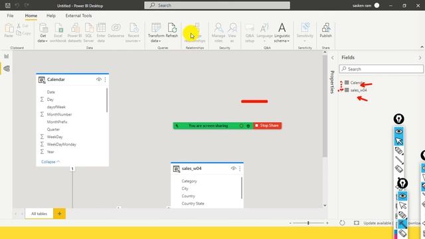This screenshot has width=425, height=239.
Task: Switch to Report view in the sidebar
Action: (7, 56)
